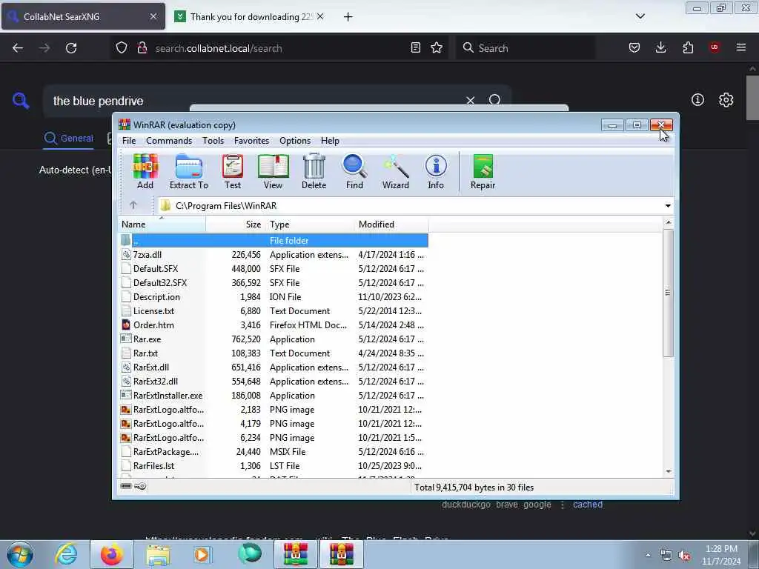Sort files by the Modified column
The height and width of the screenshot is (569, 759).
391,224
